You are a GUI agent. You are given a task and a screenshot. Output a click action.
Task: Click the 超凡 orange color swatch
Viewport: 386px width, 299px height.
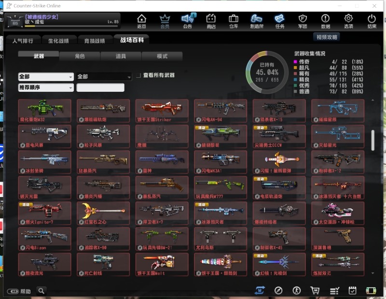point(295,68)
